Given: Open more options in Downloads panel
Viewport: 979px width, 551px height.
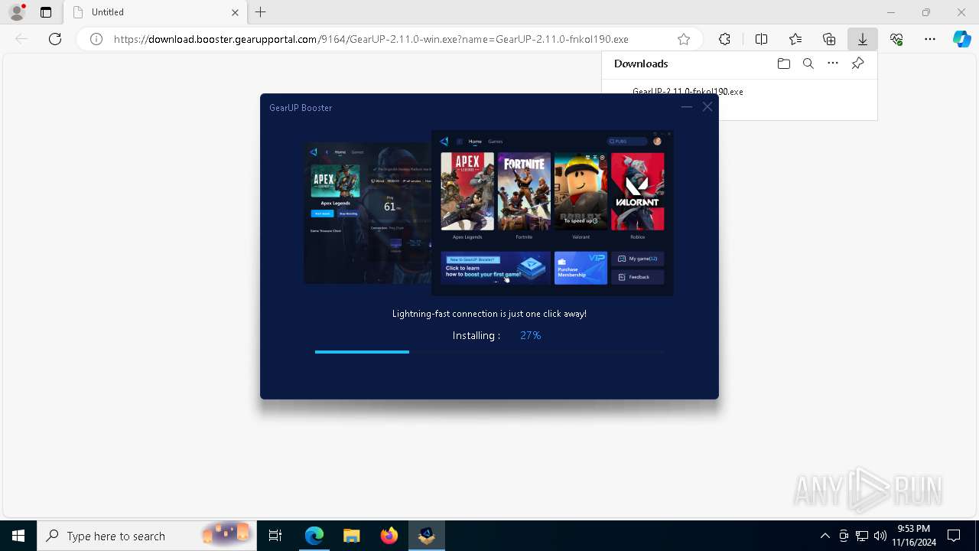Looking at the screenshot, I should 833,64.
